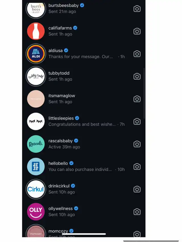Tap camera icon beside littlesleepies

click(x=137, y=121)
